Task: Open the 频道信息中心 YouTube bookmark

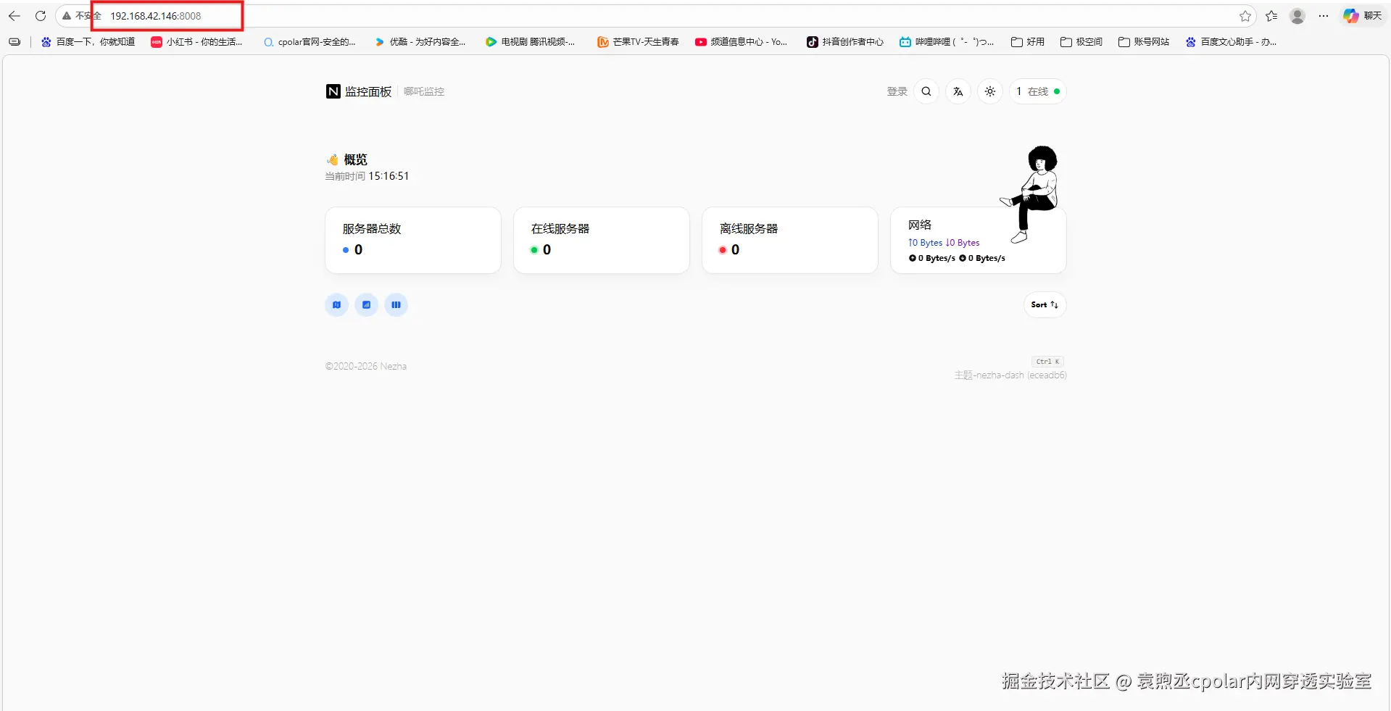Action: (742, 42)
